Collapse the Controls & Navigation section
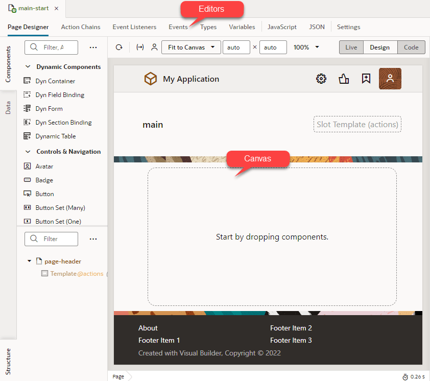 click(x=28, y=152)
